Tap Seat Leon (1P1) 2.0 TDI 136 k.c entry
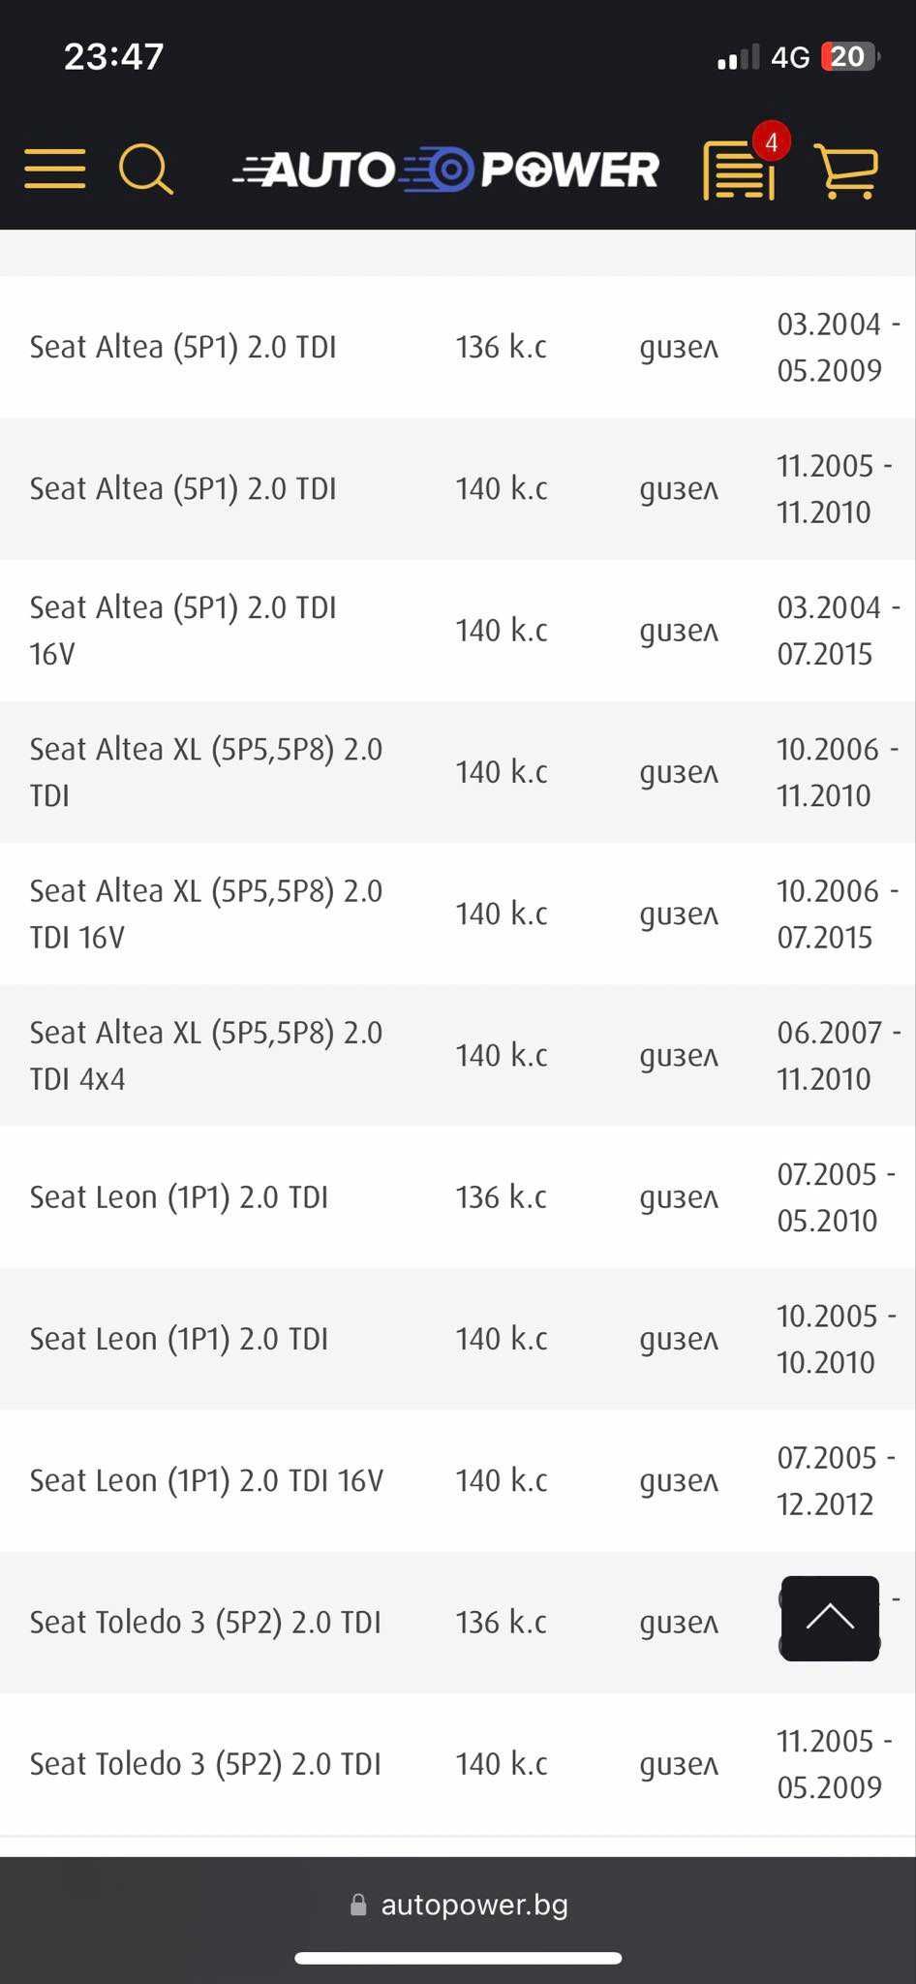The image size is (916, 1984). pyautogui.click(x=458, y=1197)
